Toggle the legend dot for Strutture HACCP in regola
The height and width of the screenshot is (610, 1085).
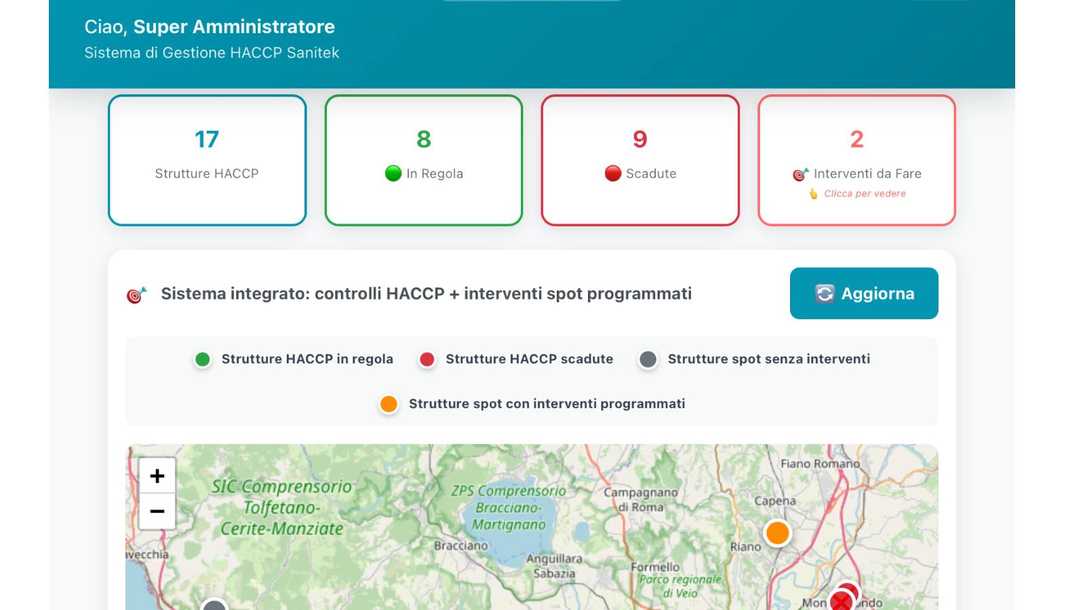(201, 359)
